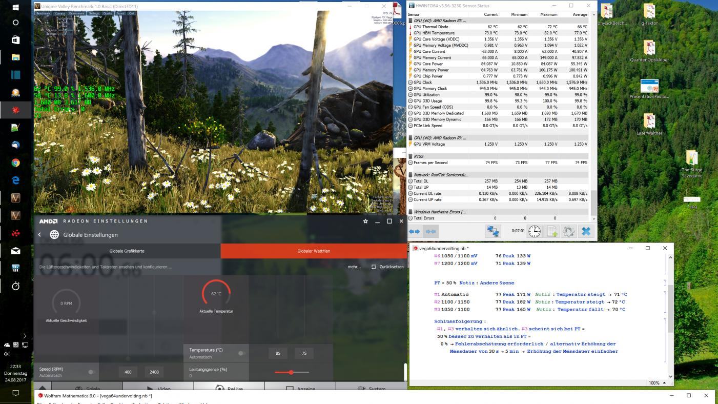Open the Microsoft Store taskbar icon
The width and height of the screenshot is (718, 404).
pos(15,39)
